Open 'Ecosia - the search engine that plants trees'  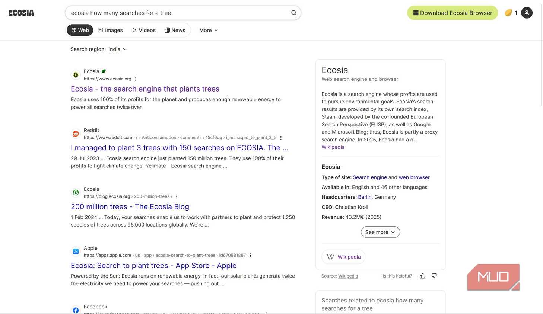click(145, 89)
